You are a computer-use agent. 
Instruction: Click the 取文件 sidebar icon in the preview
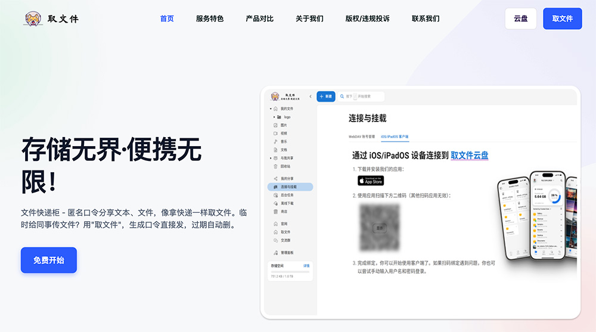(275, 232)
